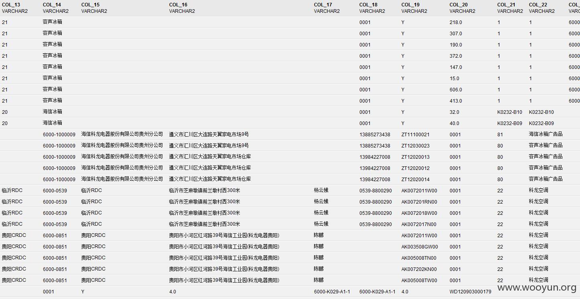Click the 贵阳 address in the AK007202KN00 row
Screen dimensions: 580x299
point(224,269)
